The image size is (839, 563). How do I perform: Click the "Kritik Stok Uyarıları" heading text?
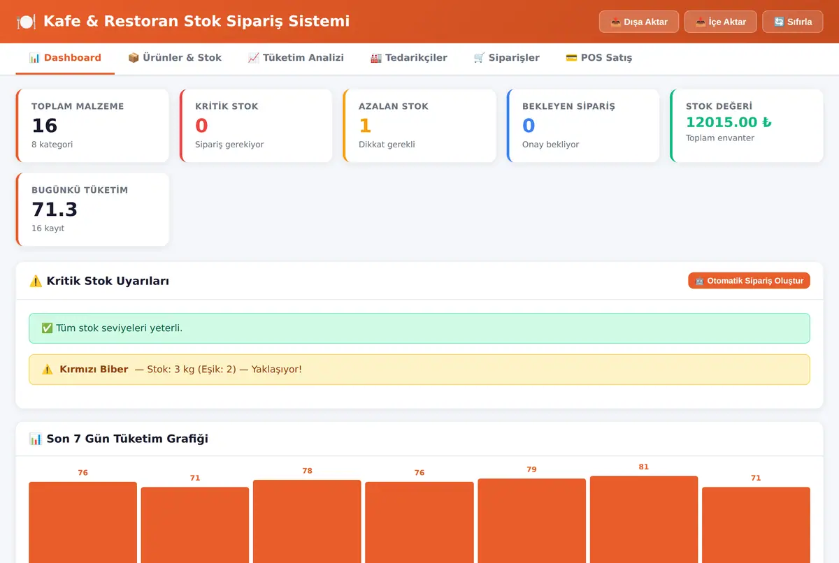click(108, 281)
